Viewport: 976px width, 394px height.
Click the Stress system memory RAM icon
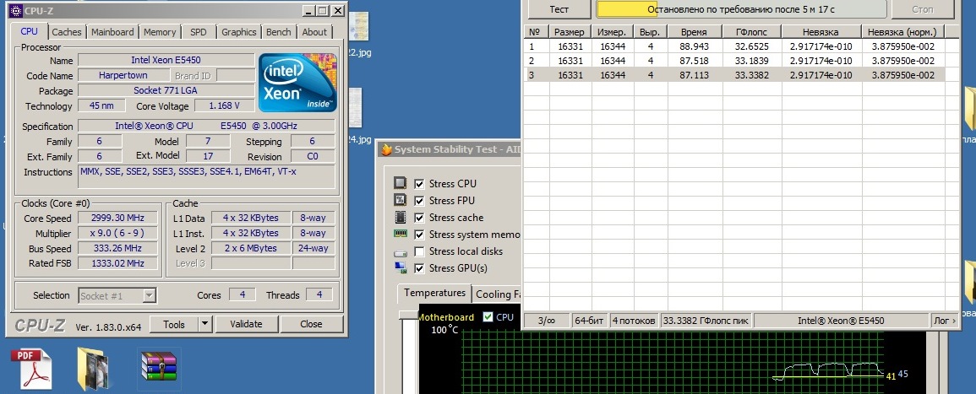[x=401, y=235]
